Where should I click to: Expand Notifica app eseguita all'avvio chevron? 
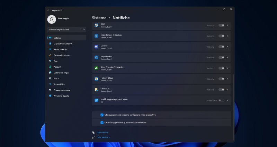pyautogui.click(x=227, y=100)
